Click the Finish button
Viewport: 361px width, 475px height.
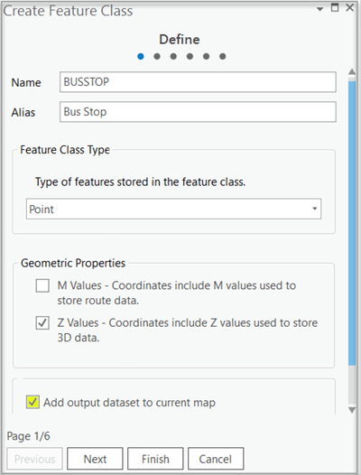[155, 459]
